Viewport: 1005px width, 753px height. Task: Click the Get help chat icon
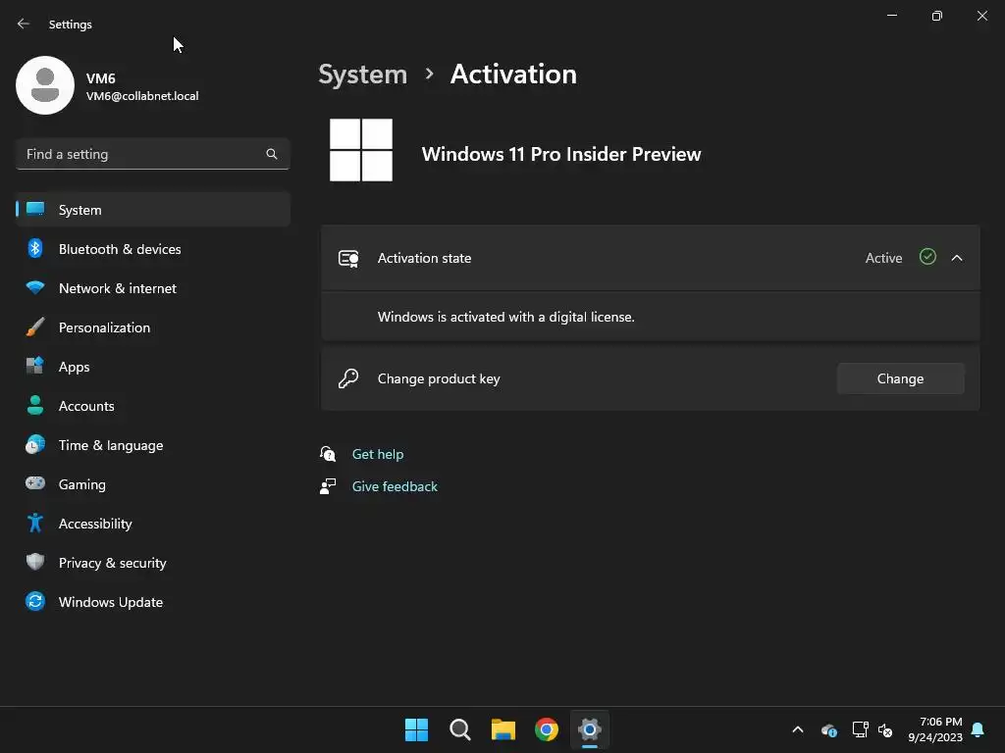click(328, 454)
